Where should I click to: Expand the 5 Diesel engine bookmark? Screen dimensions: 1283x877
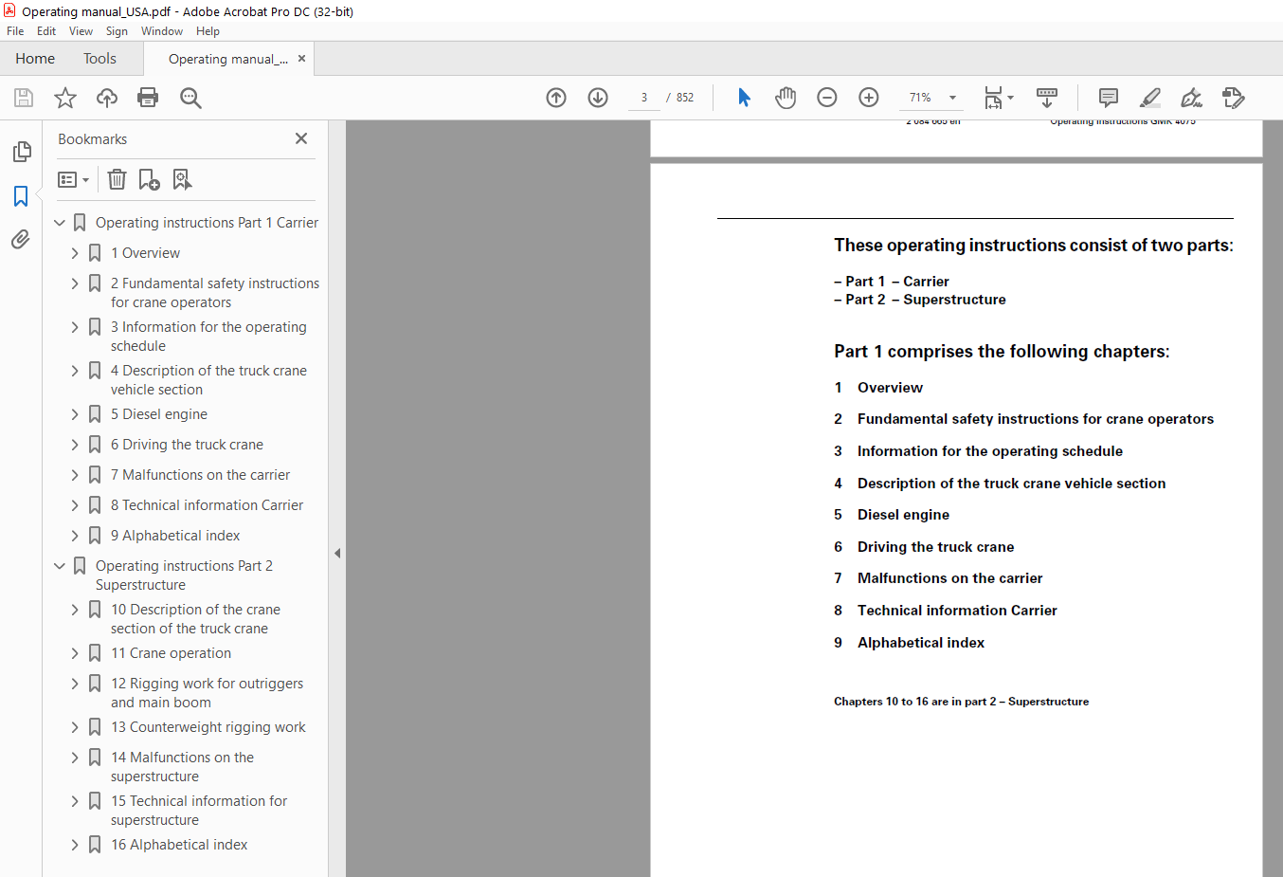75,413
